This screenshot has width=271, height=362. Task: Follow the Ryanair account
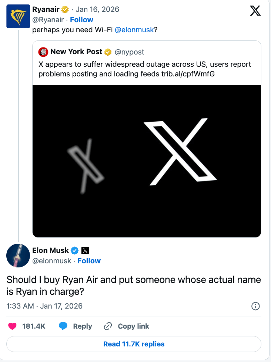[81, 20]
